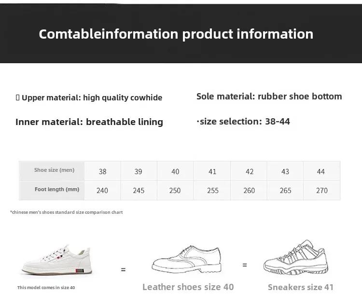The height and width of the screenshot is (306, 362).
Task: Click the 255 foot length cell
Action: (x=212, y=191)
